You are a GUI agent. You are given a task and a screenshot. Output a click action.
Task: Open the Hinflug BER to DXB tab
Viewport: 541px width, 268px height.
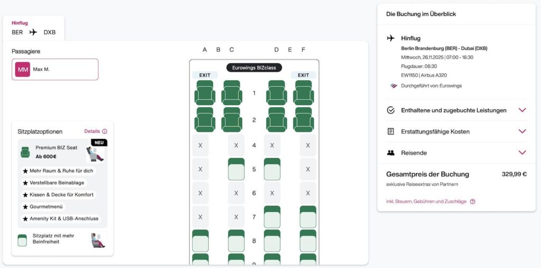[x=33, y=28]
